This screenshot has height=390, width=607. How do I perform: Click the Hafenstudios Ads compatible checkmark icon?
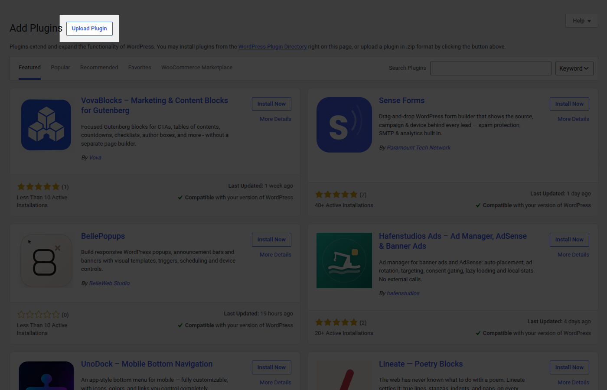point(478,333)
